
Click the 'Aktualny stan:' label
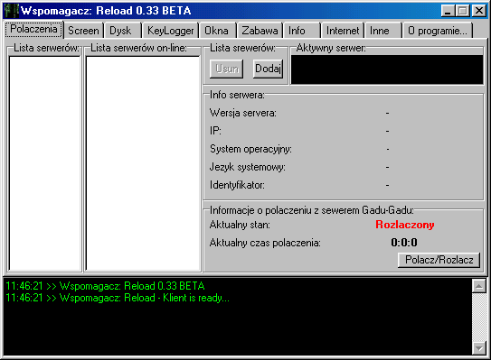point(240,225)
